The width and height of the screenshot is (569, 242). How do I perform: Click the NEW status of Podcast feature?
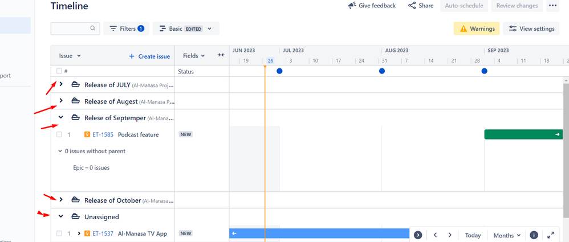coord(185,134)
